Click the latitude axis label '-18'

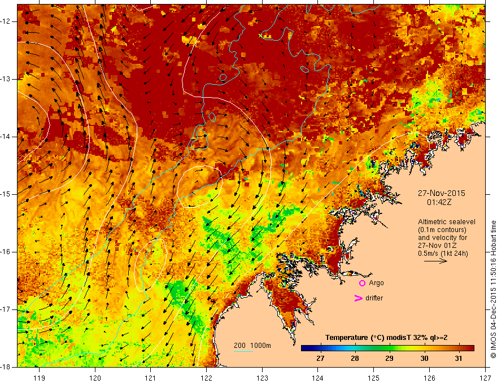point(6,367)
